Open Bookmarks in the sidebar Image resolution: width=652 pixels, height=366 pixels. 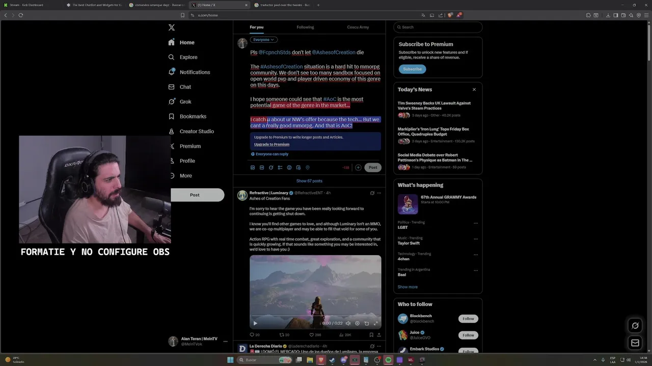[187, 116]
